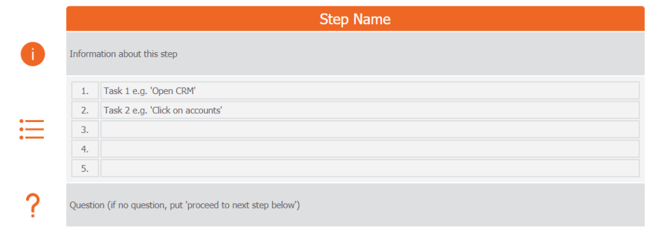Viewport: 652px width, 241px height.
Task: Click the orange bulleted list icon
Action: coord(32,129)
